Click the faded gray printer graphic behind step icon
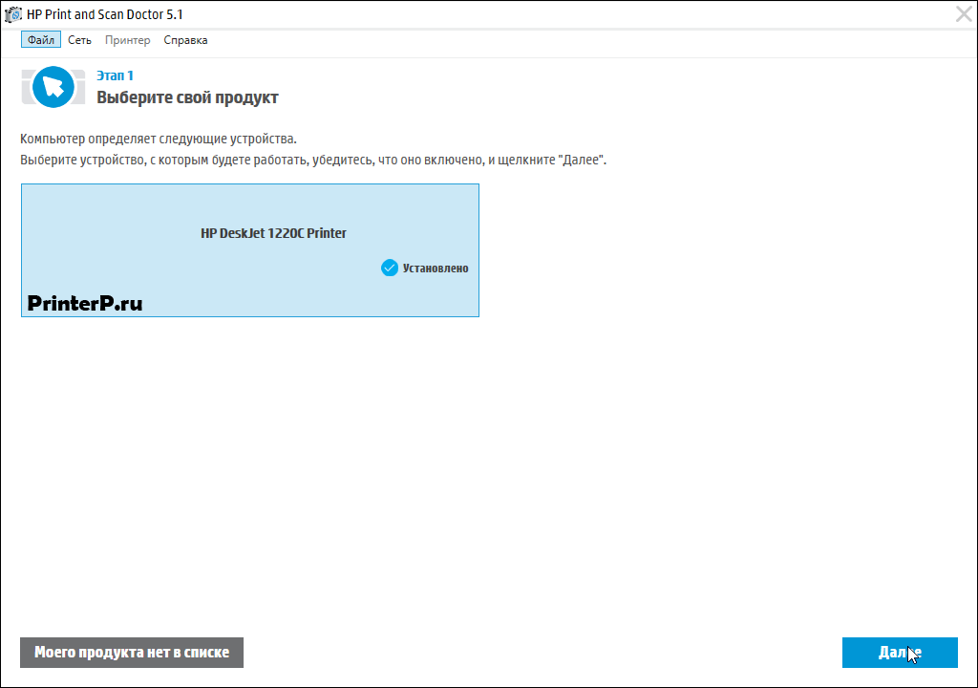978x688 pixels. (28, 87)
